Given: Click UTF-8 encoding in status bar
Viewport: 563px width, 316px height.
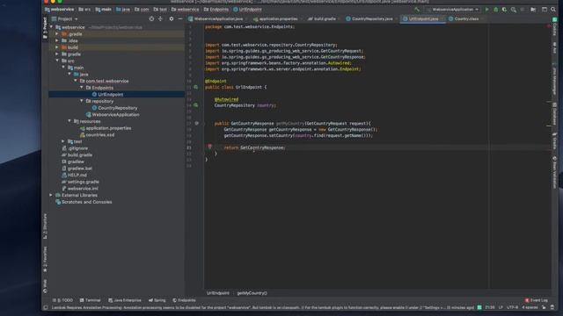Looking at the screenshot, I should point(512,307).
